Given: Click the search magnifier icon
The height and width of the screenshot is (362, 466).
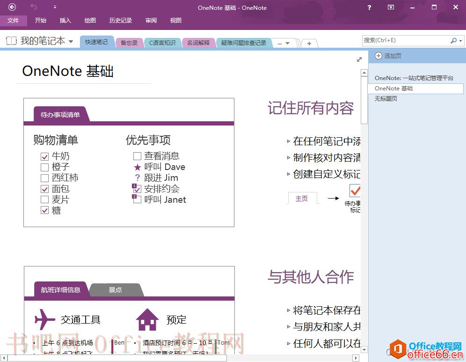Looking at the screenshot, I should [453, 40].
